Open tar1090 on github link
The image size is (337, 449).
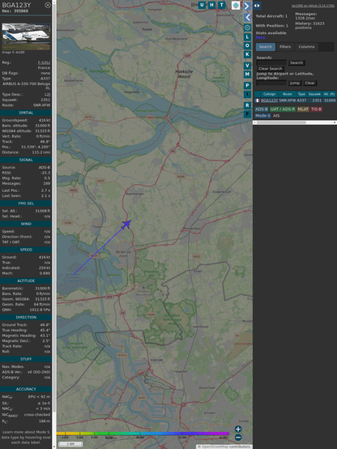(x=313, y=6)
